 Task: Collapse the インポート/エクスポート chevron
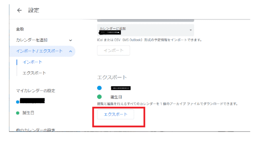click(71, 51)
